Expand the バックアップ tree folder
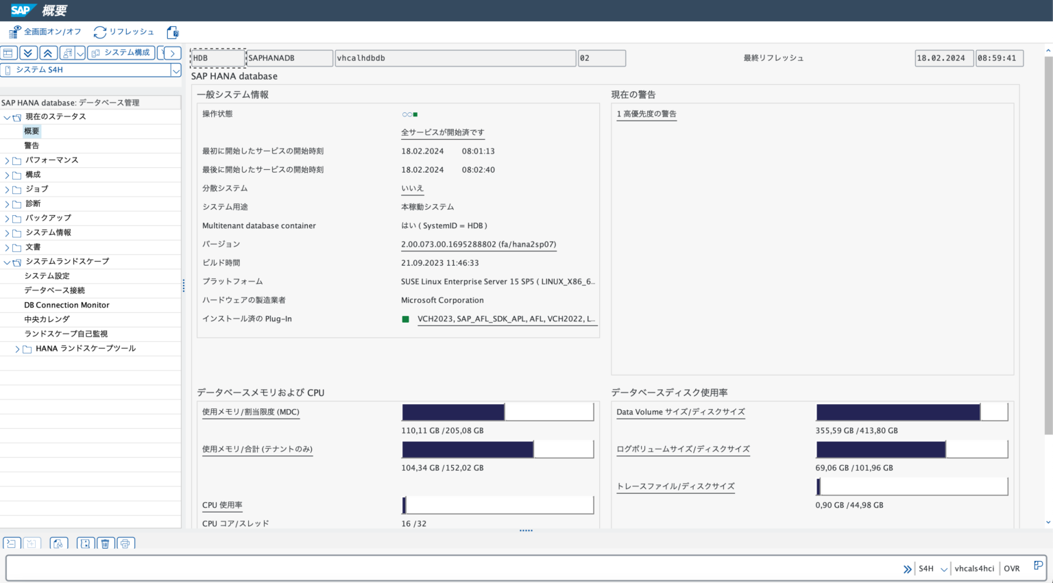 5,218
